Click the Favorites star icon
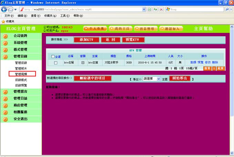 coord(3,21)
